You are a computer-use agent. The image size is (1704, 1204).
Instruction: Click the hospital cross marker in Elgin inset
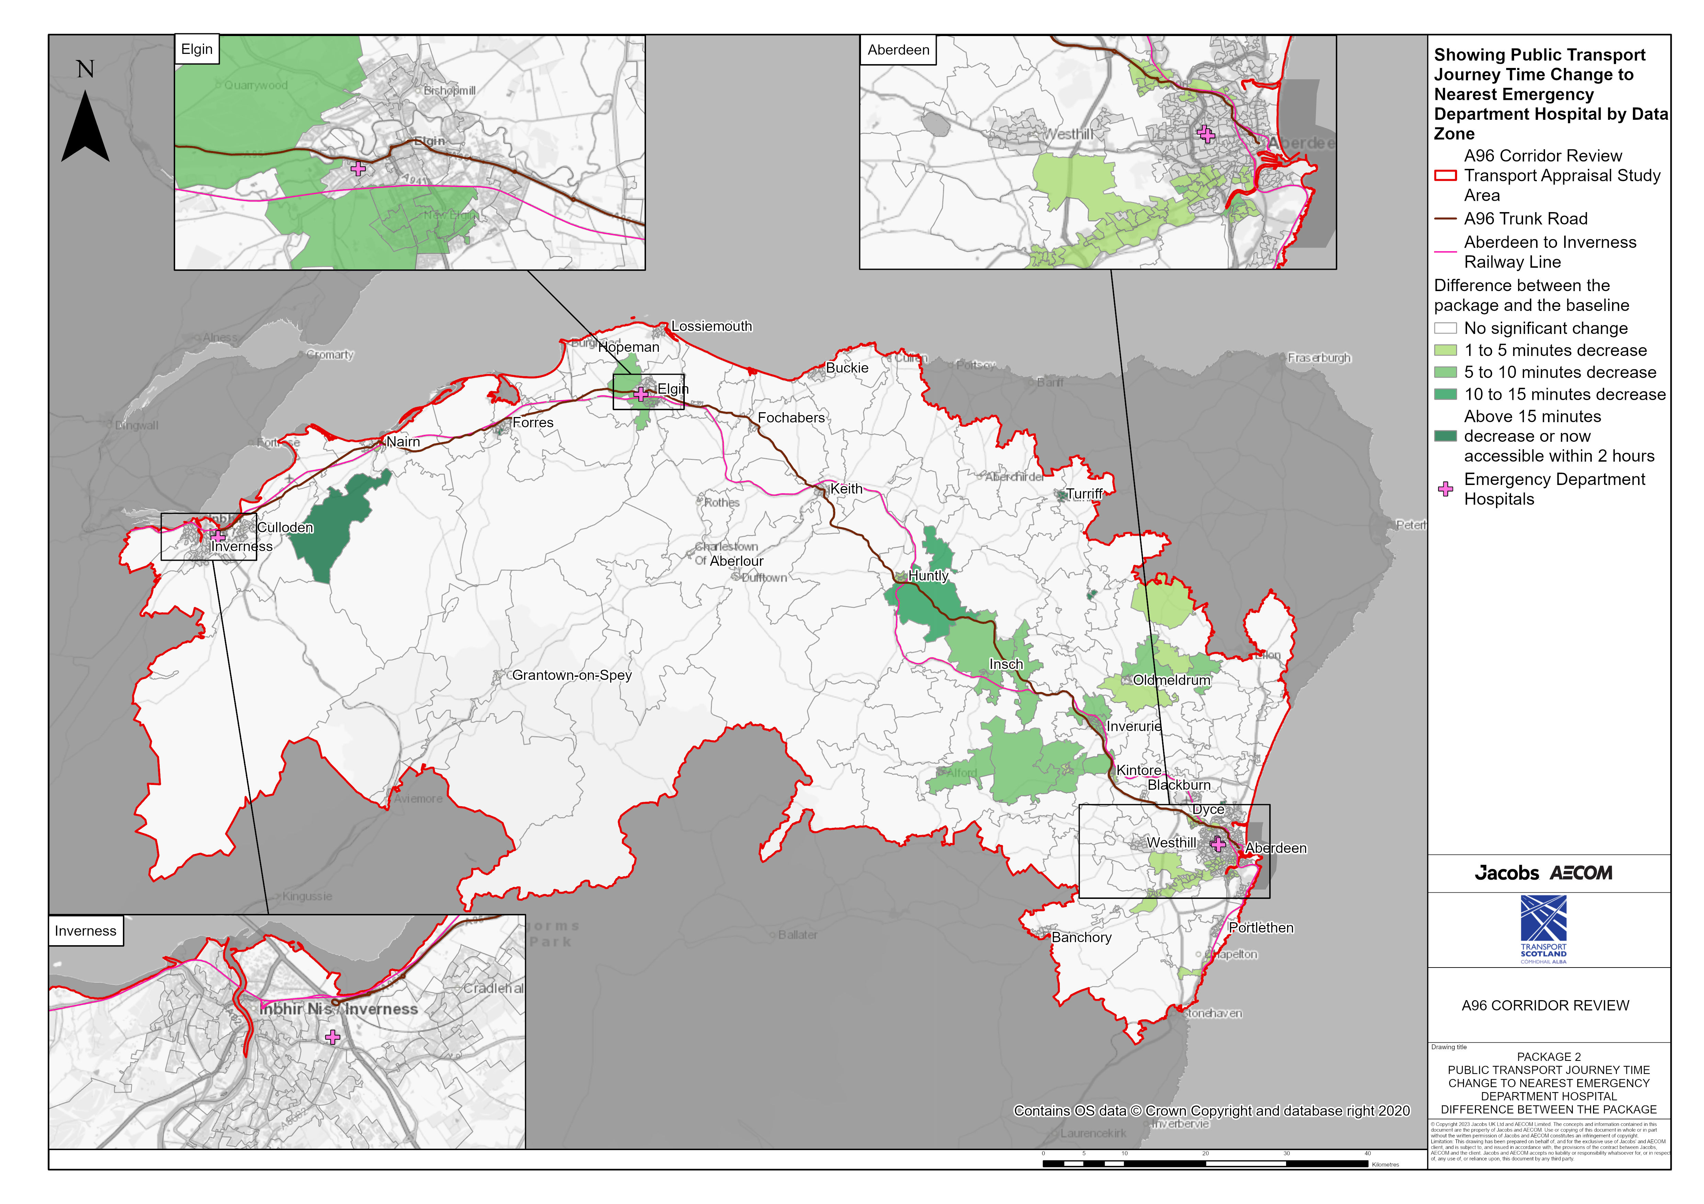pos(359,169)
